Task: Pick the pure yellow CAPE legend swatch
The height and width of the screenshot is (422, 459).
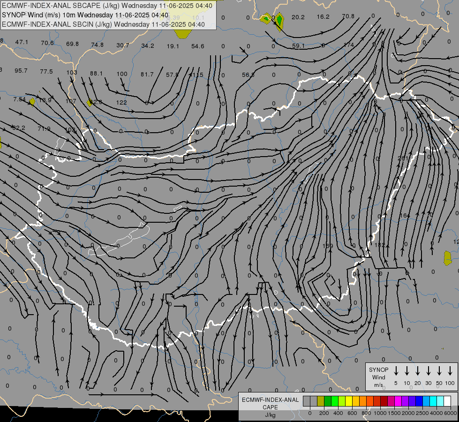Action: click(349, 401)
